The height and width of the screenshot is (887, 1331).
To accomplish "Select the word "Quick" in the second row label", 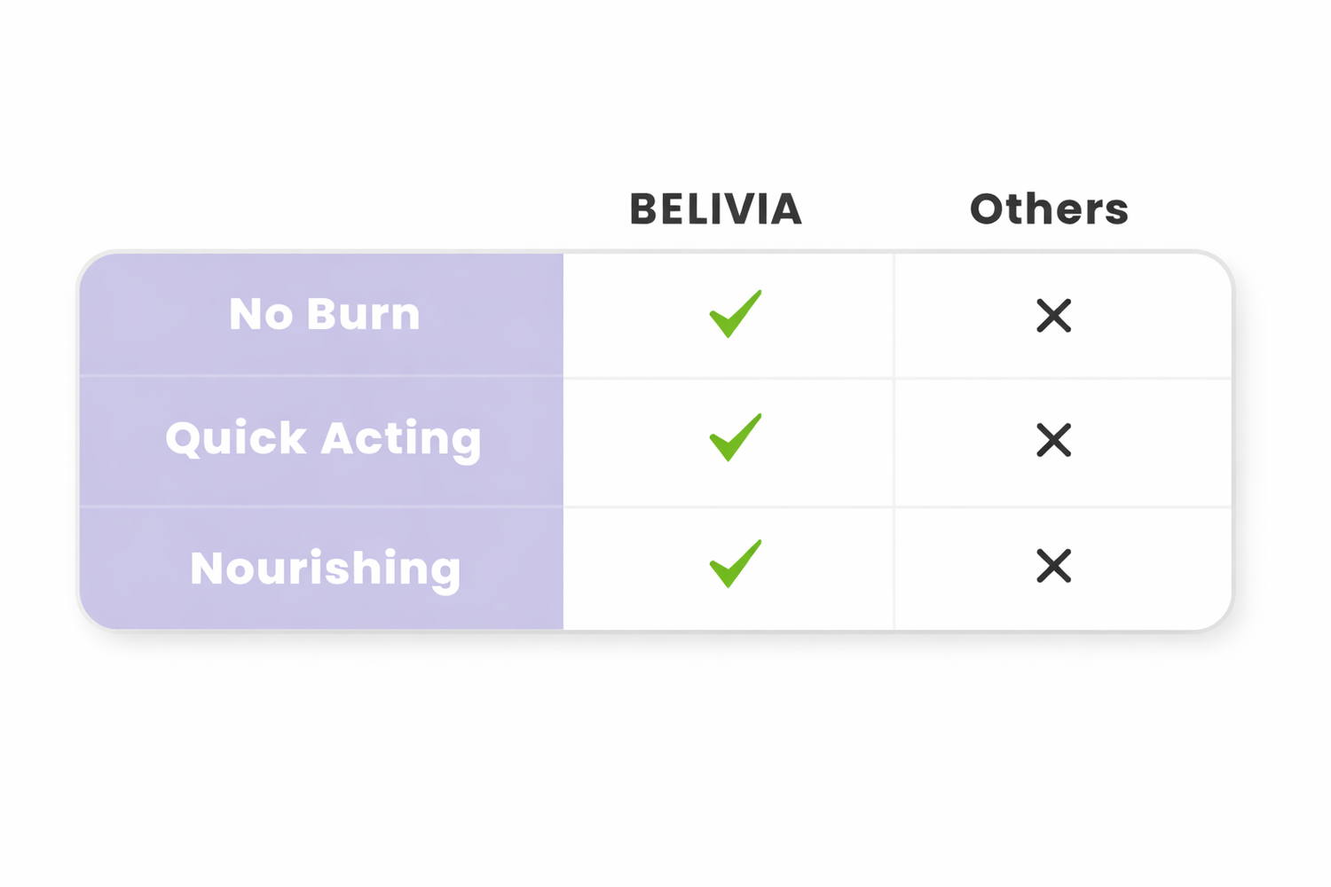I will point(236,438).
